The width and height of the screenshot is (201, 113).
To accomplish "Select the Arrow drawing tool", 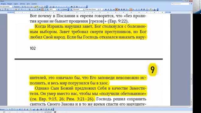I will pyautogui.click(x=9, y=109).
